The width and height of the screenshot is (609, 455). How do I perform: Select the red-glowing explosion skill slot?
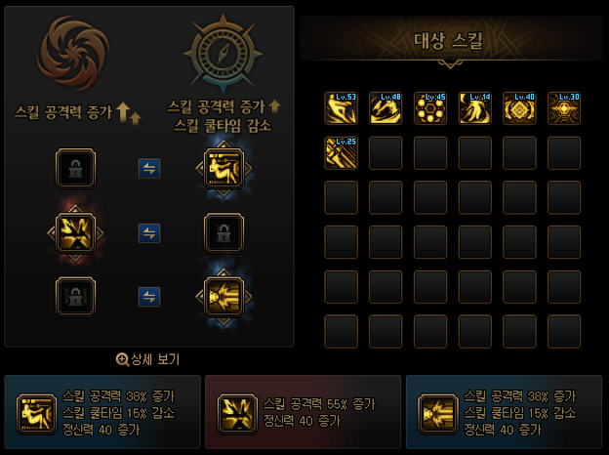76,232
